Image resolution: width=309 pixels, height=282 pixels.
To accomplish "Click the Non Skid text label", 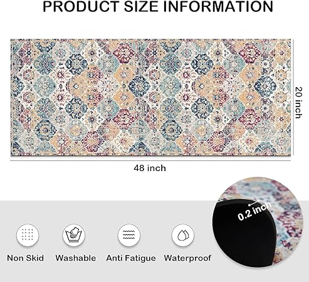I will pyautogui.click(x=26, y=258).
